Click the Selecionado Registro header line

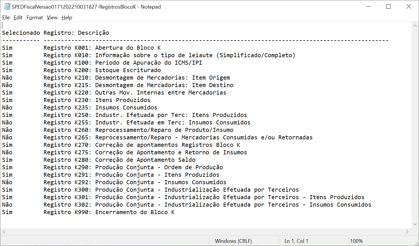[56, 33]
